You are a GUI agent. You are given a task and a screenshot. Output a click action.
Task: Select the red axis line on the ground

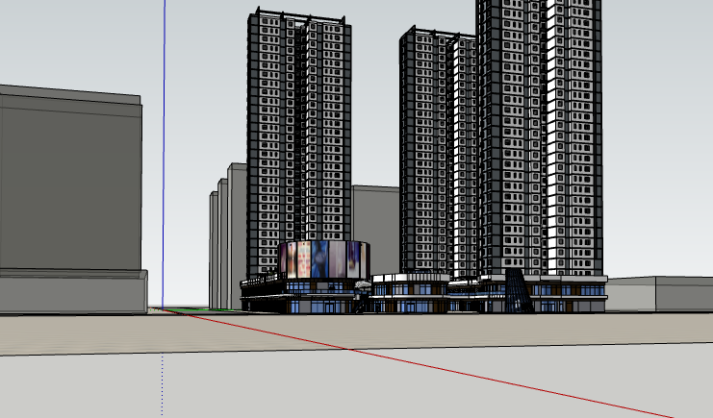pos(433,363)
